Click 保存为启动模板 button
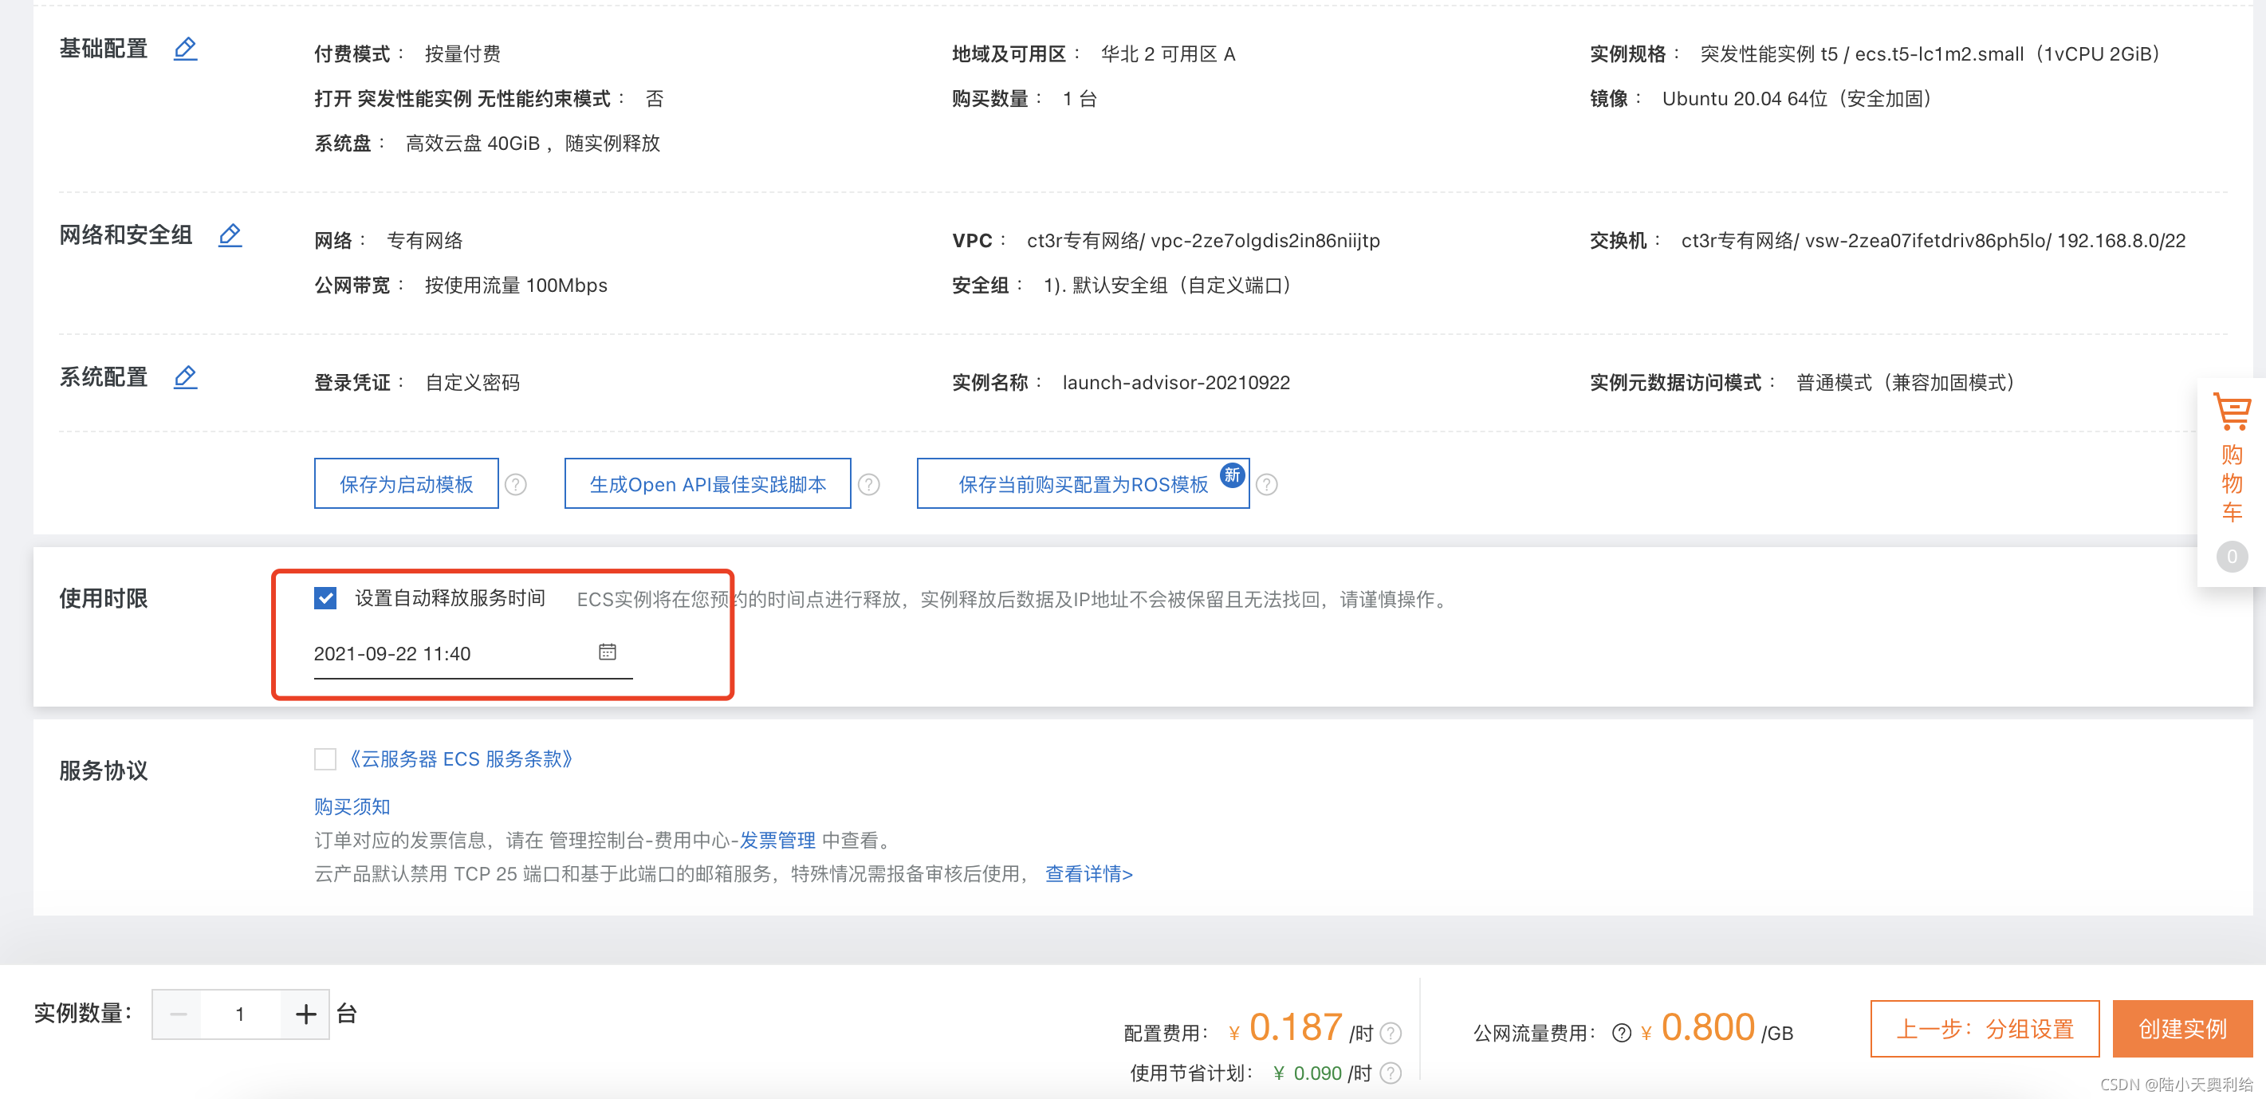2266x1099 pixels. coord(407,483)
